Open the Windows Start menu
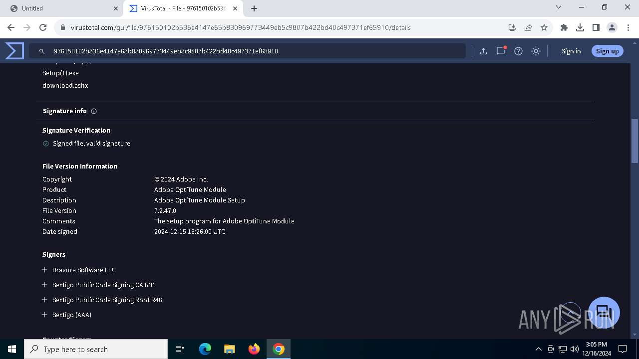Screen dimensions: 639x359 [x=12, y=349]
